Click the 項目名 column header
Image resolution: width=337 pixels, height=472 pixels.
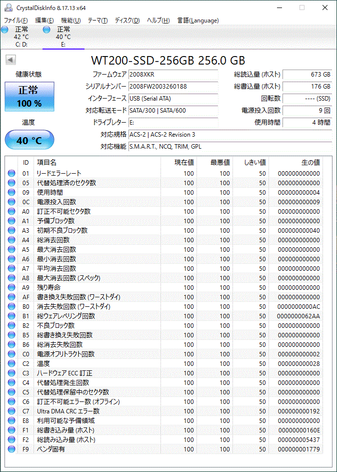coord(97,162)
